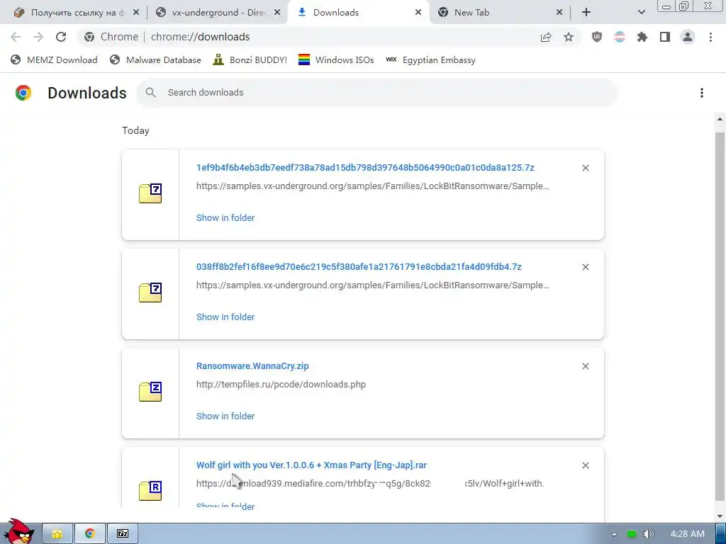Viewport: 726px width, 544px height.
Task: Click the 7z file icon of 1ef9b4f6 download
Action: [150, 193]
